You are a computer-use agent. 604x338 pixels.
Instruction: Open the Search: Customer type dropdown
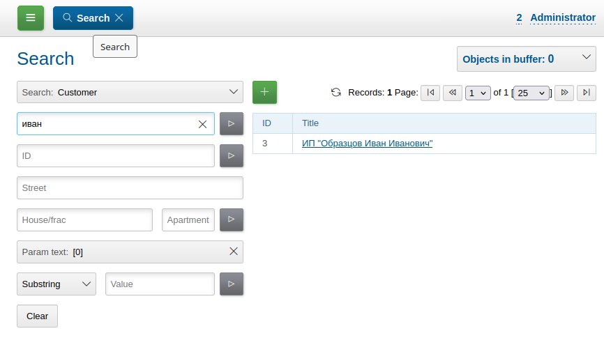(130, 92)
